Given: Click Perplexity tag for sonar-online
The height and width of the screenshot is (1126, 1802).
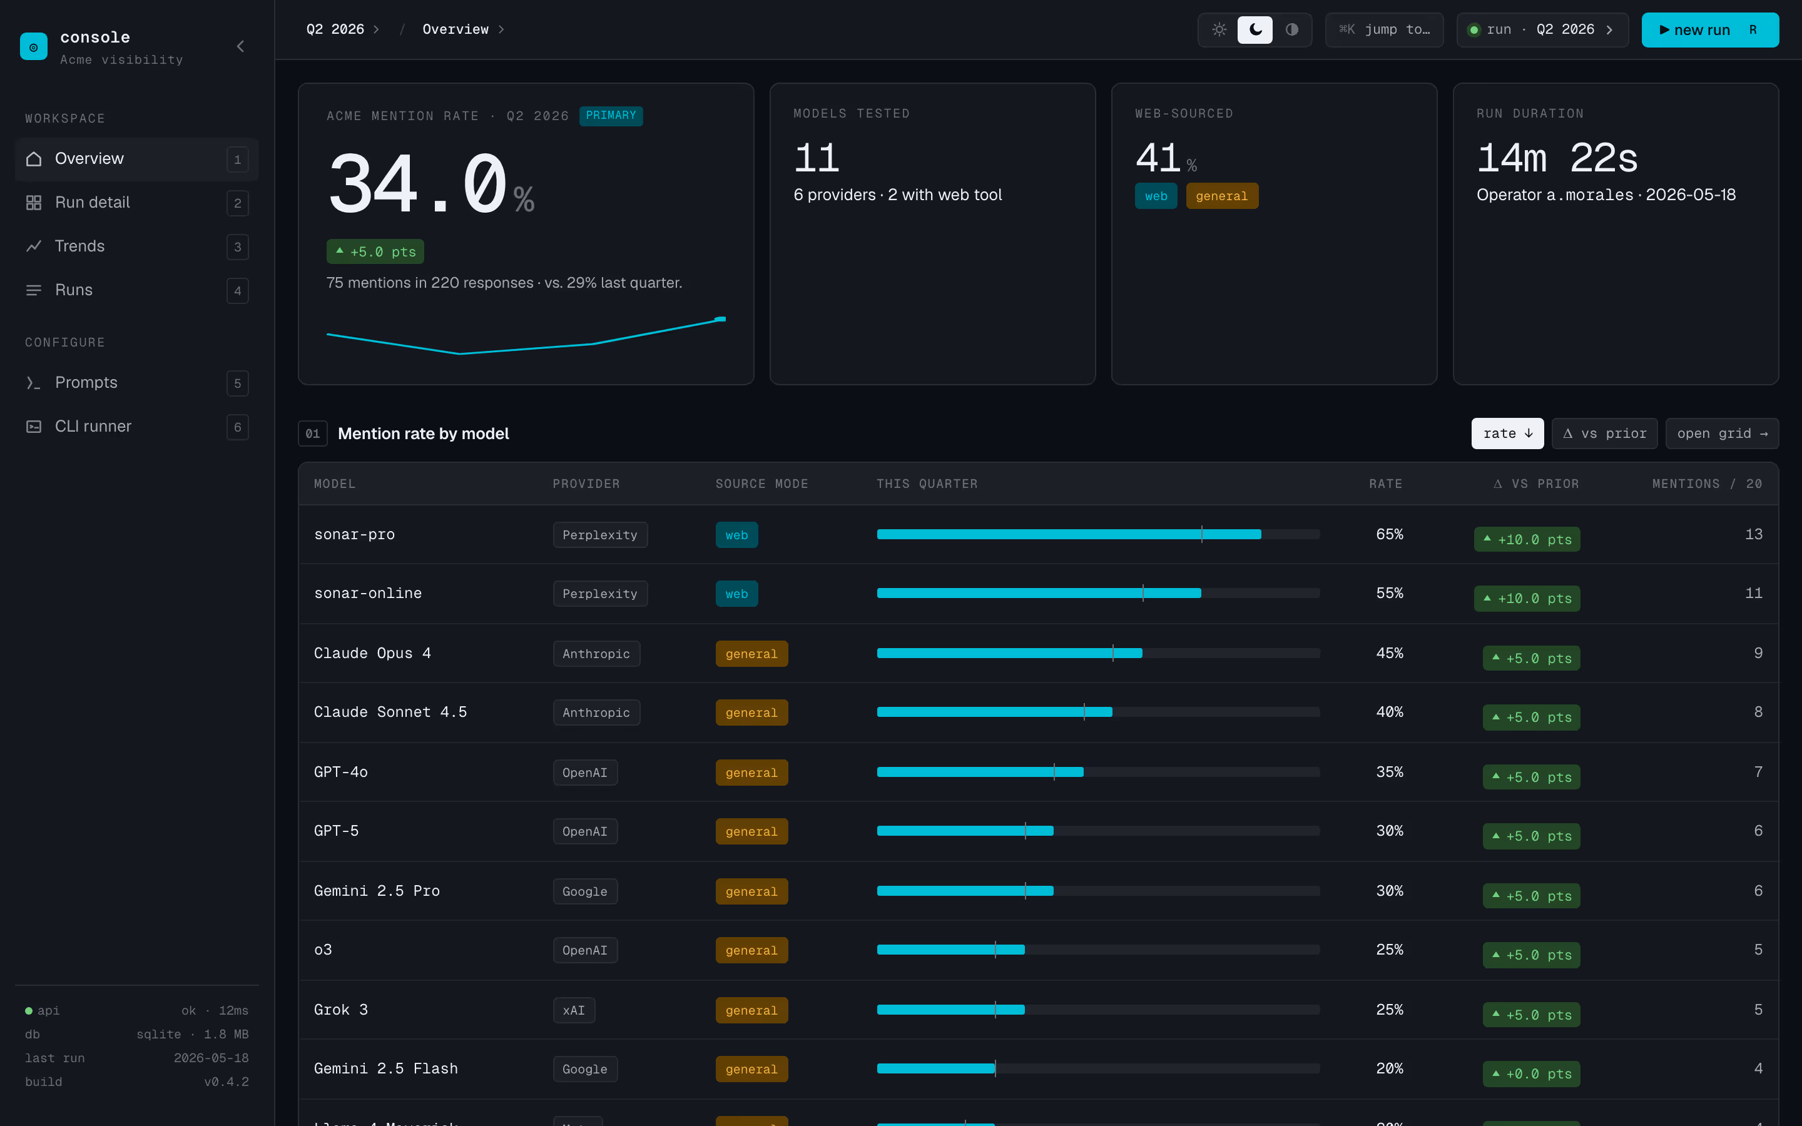Looking at the screenshot, I should [600, 594].
